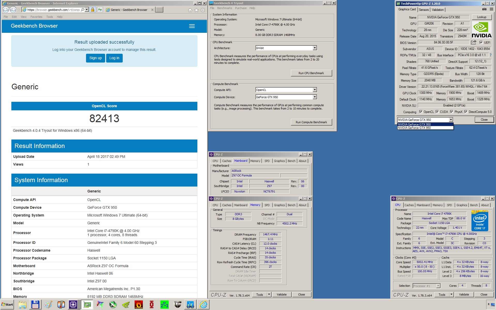Open the favorites star in Internet Explorer
The width and height of the screenshot is (496, 310).
(x=196, y=10)
